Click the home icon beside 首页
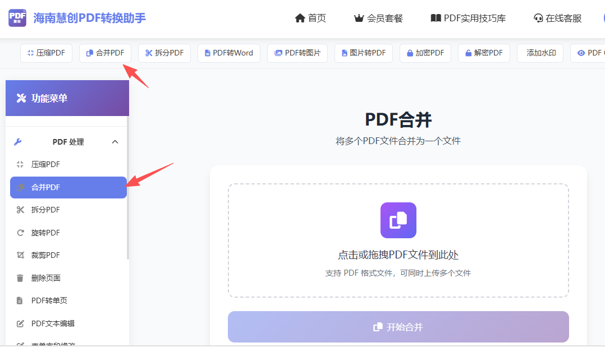Screen dimensions: 605x347 point(300,18)
